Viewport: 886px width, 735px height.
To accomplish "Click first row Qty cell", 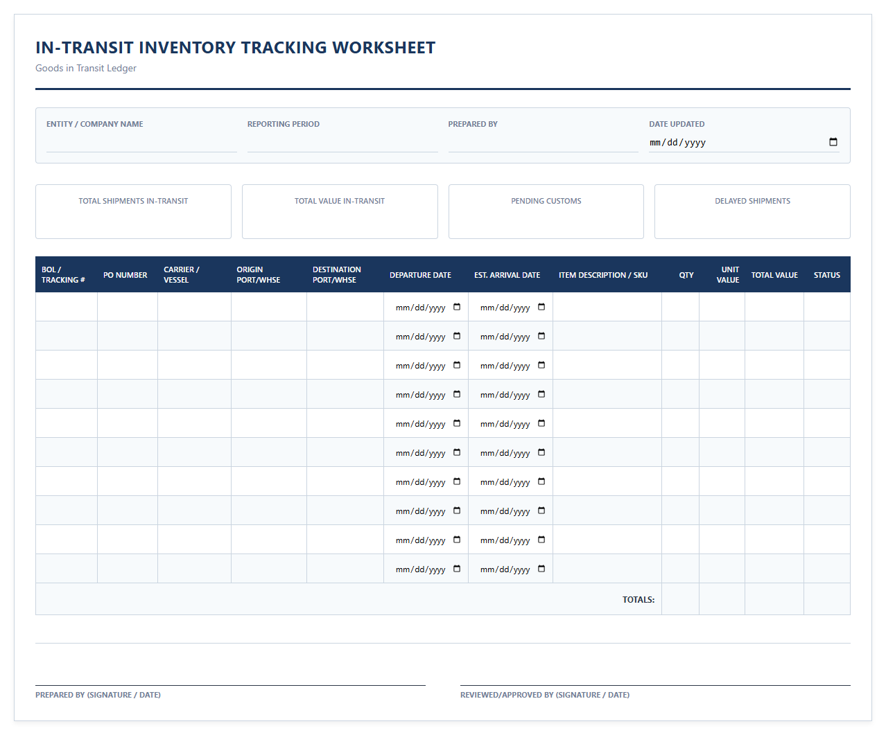I will pos(680,307).
